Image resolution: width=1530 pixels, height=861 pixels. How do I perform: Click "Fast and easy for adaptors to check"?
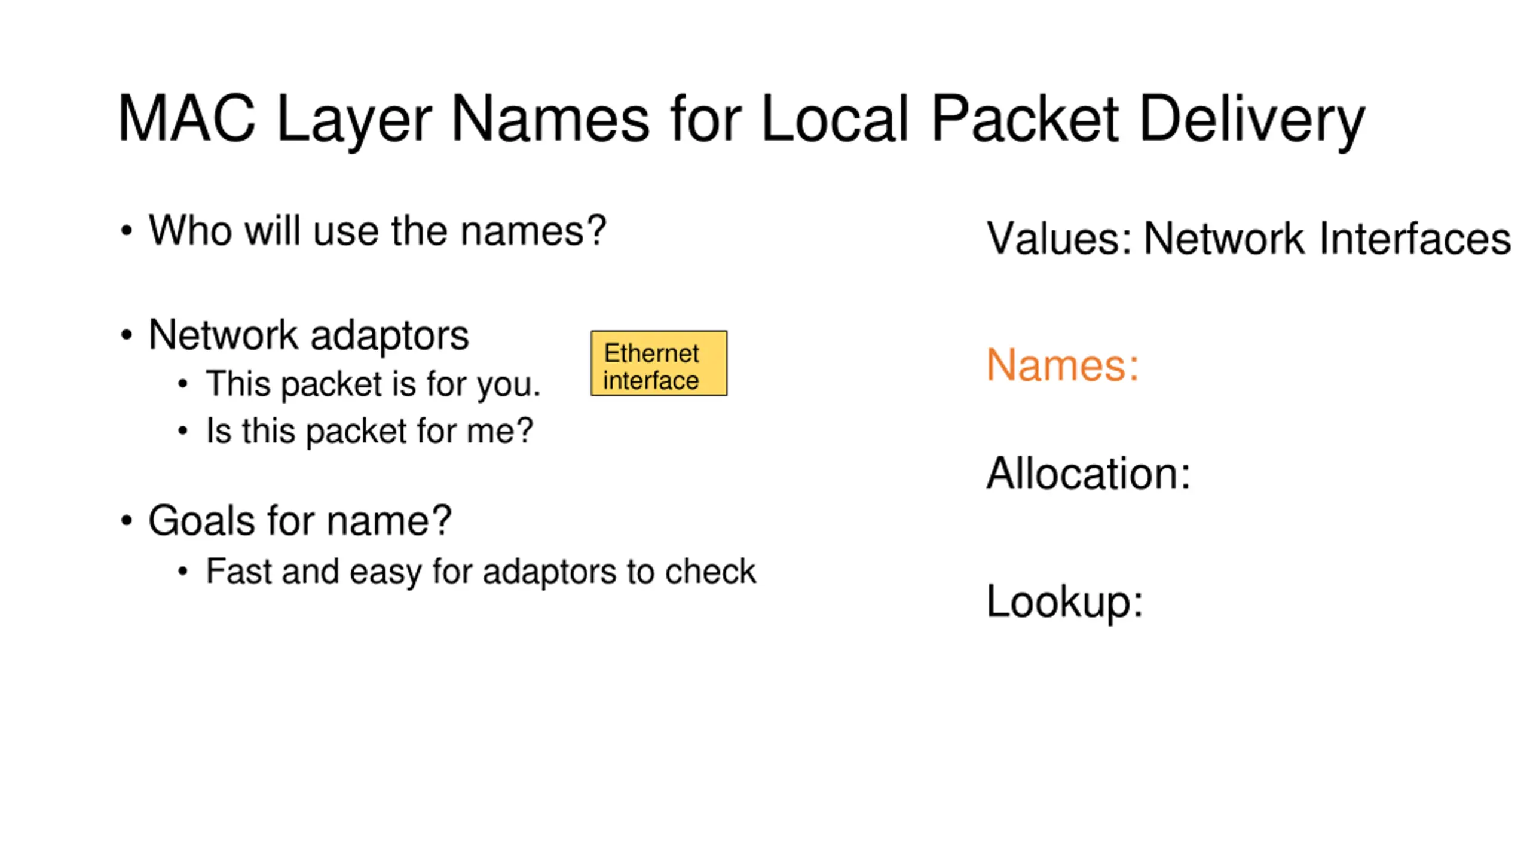click(481, 572)
